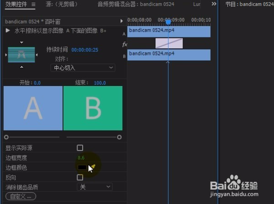Click the left edge selector arrow on preview thumbnail
The image size is (274, 204).
tap(6, 55)
